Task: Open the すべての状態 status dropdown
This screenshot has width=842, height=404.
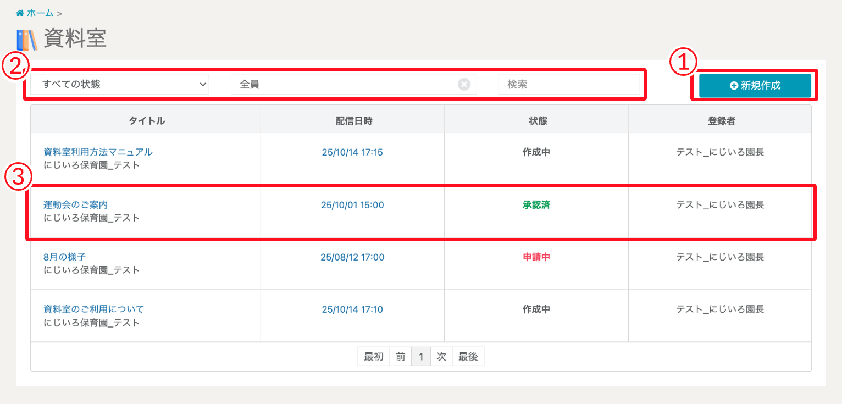Action: (120, 85)
